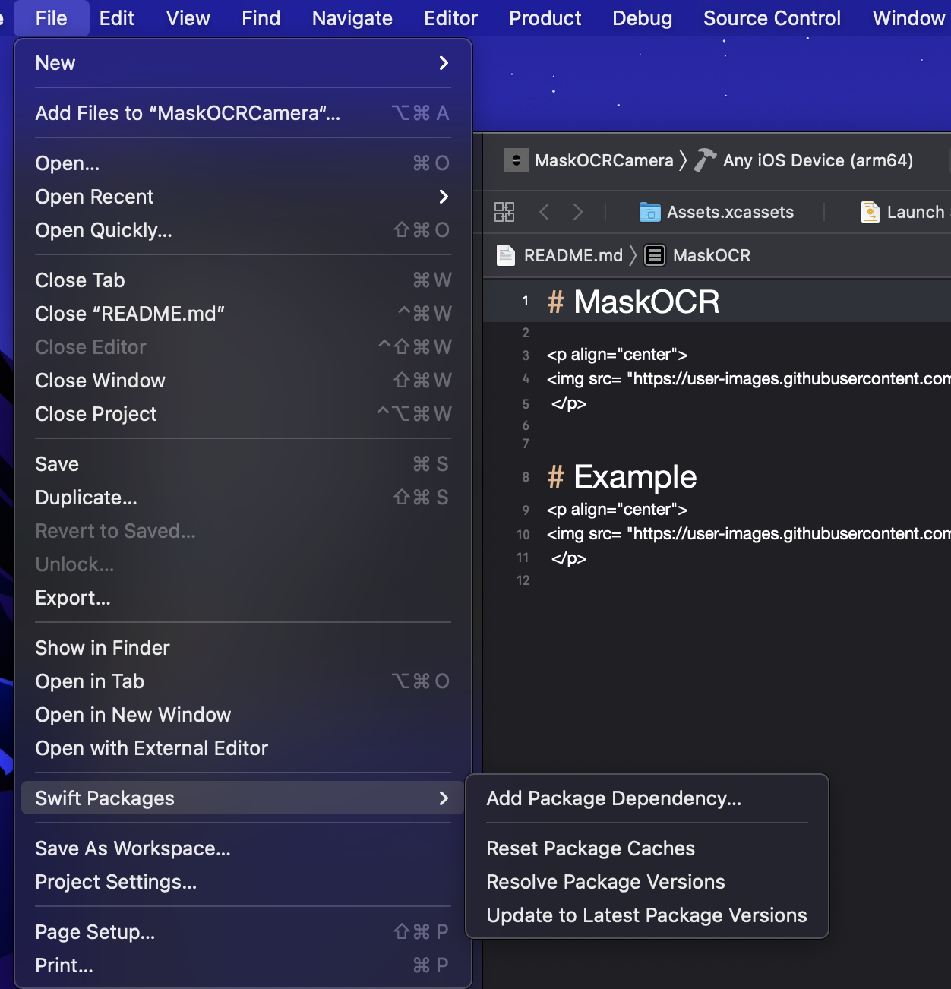Open the Source Control menu
The image size is (951, 989).
click(x=772, y=17)
